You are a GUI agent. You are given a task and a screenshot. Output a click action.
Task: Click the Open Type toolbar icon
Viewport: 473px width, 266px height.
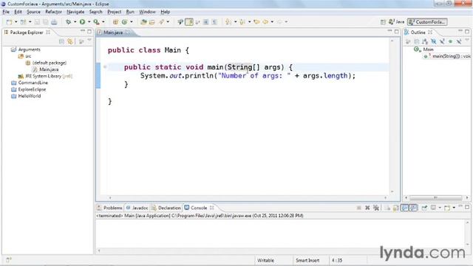pyautogui.click(x=143, y=22)
